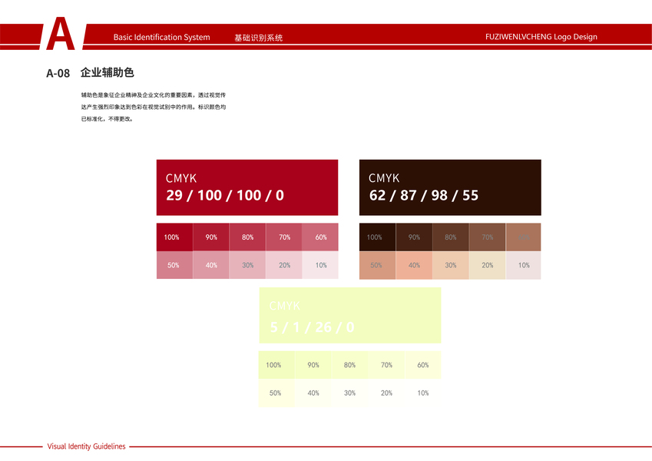Image resolution: width=652 pixels, height=461 pixels.
Task: Choose the red 70% tint swatch
Action: (x=283, y=237)
